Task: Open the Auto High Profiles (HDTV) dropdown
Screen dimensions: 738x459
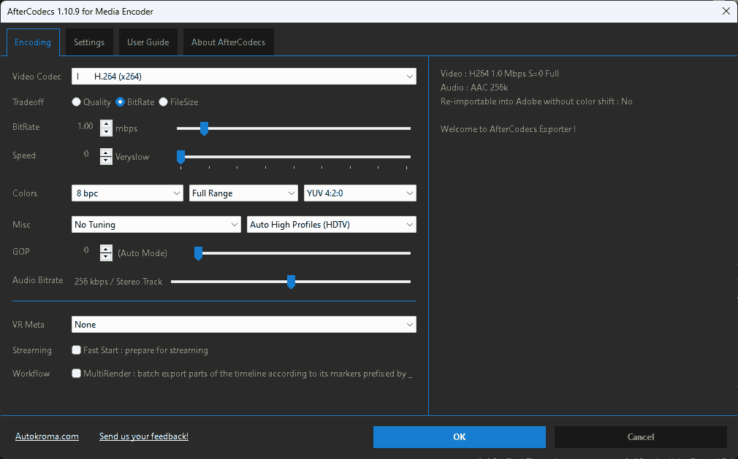Action: [x=332, y=225]
